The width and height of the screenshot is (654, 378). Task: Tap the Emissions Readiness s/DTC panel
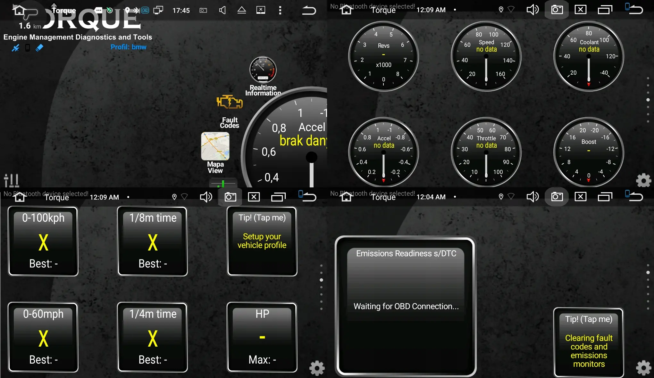click(x=405, y=307)
